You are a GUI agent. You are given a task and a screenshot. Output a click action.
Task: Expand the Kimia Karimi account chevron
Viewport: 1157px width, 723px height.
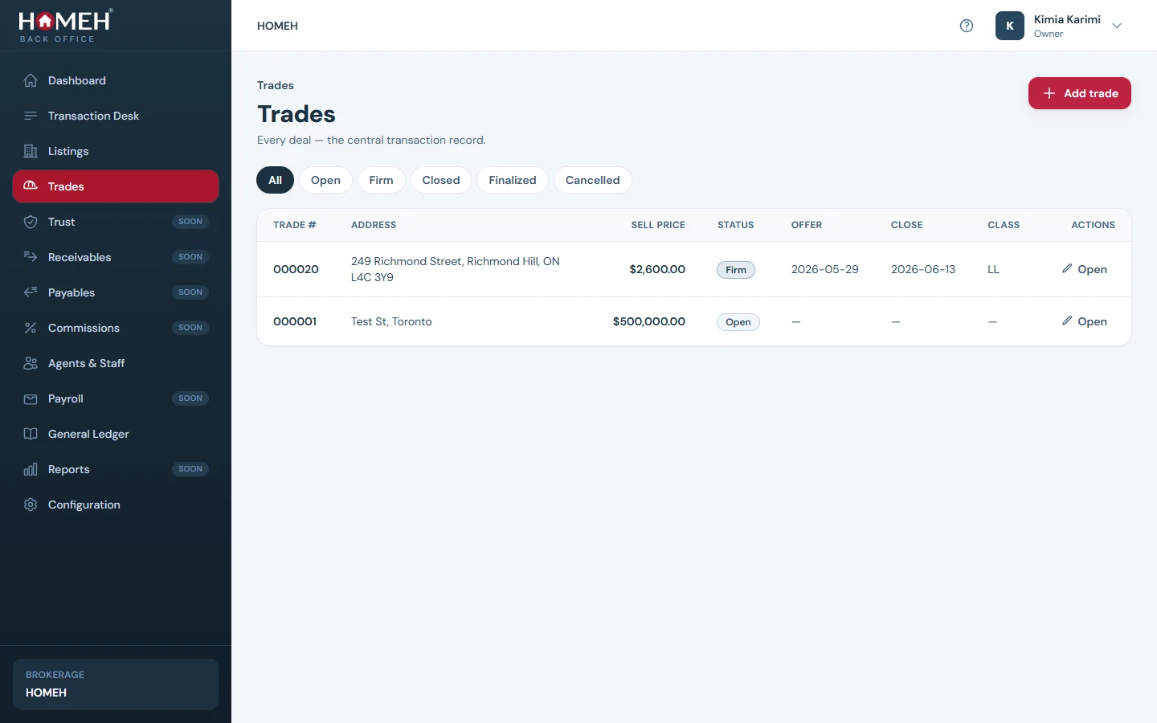1117,26
